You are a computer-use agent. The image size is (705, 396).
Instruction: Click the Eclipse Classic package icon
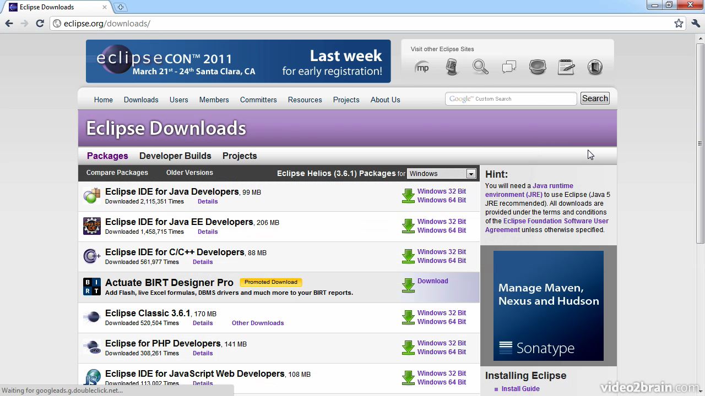[92, 317]
